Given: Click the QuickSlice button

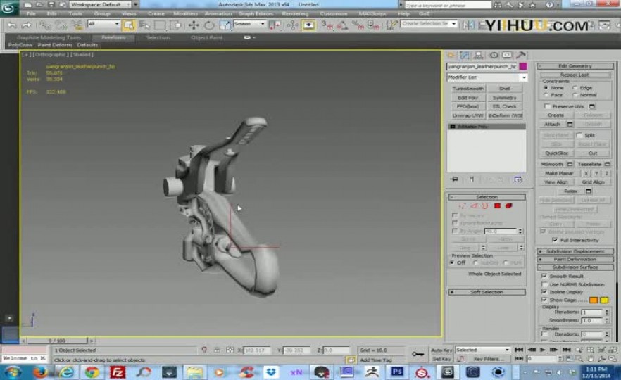Looking at the screenshot, I should point(557,153).
